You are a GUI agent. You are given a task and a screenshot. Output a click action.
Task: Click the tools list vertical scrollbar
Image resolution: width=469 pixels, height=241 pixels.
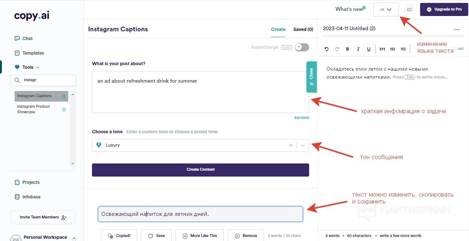(x=73, y=129)
